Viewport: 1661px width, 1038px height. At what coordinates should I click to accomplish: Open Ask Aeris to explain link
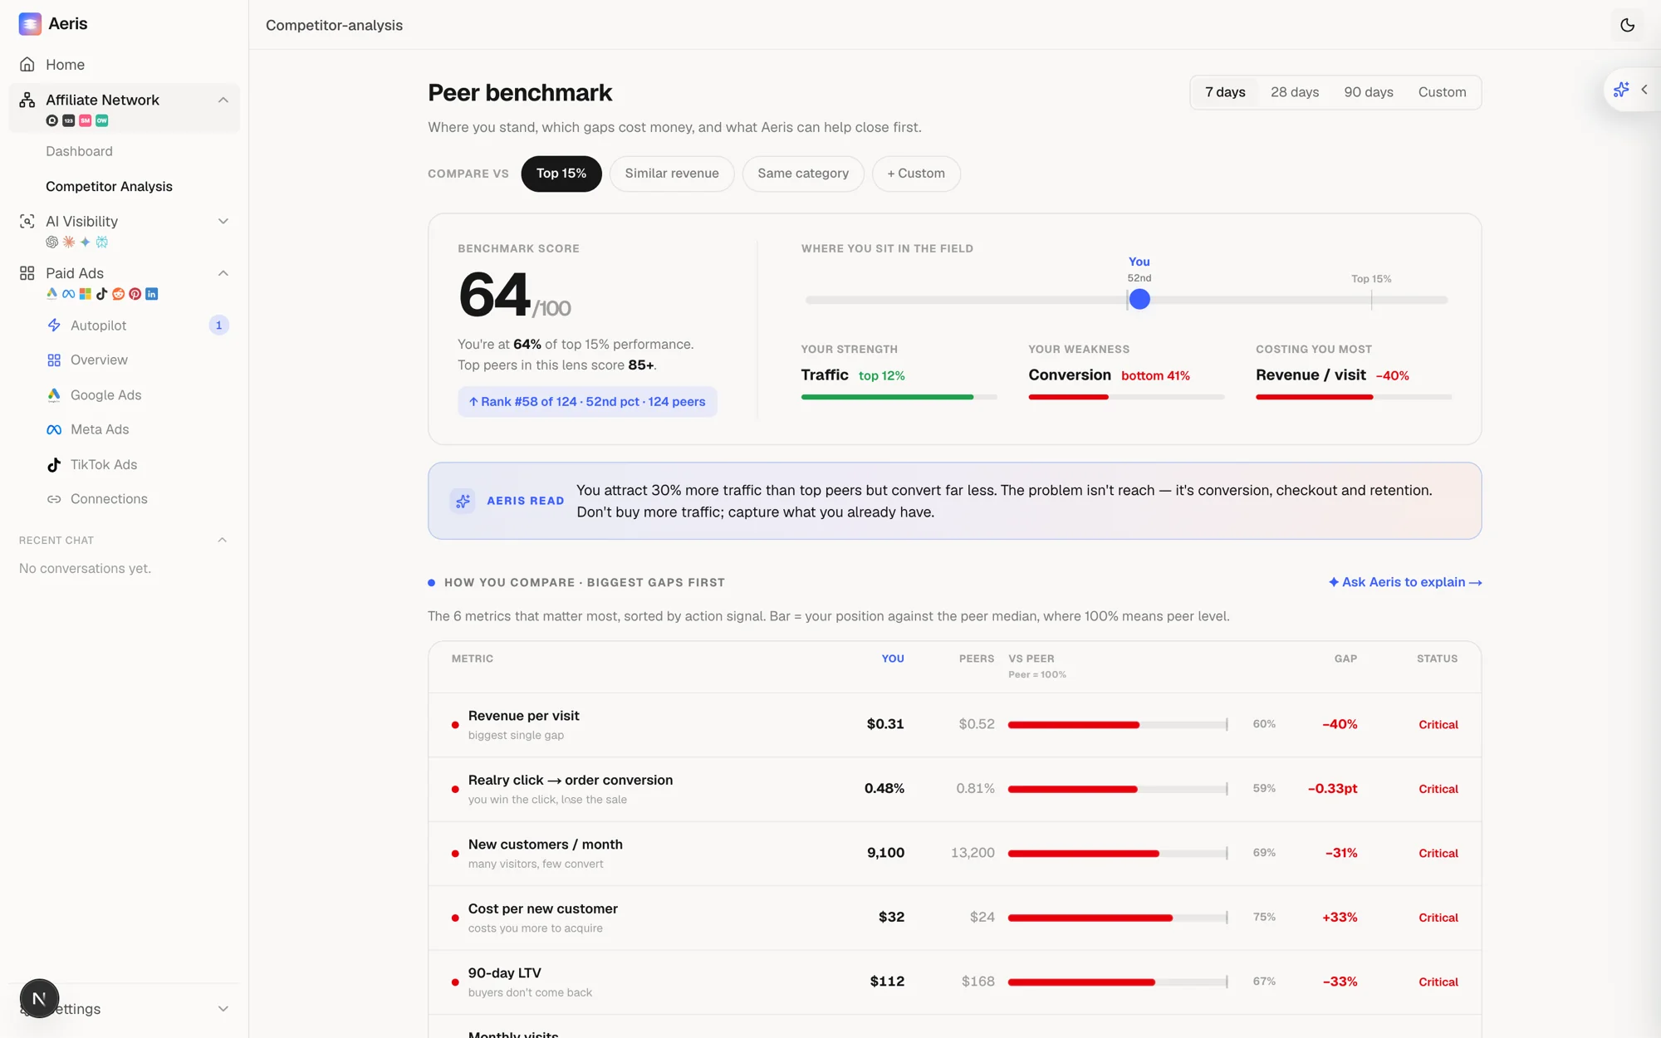1405,582
